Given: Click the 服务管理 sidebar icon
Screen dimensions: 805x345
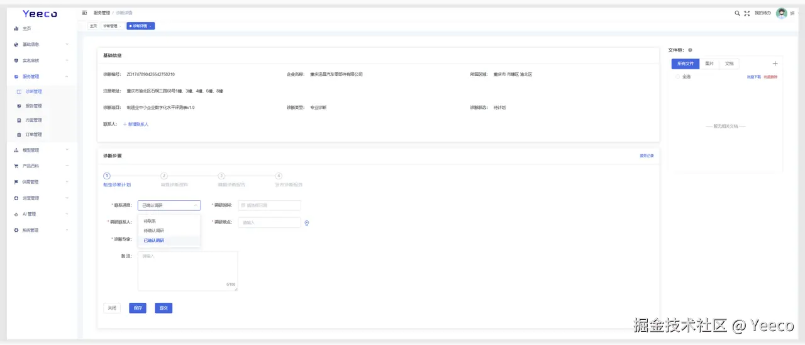Looking at the screenshot, I should point(16,77).
